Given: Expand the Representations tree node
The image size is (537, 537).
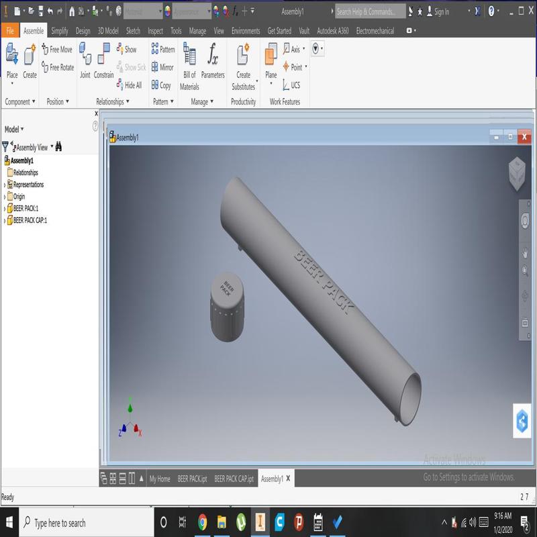Looking at the screenshot, I should 5,185.
